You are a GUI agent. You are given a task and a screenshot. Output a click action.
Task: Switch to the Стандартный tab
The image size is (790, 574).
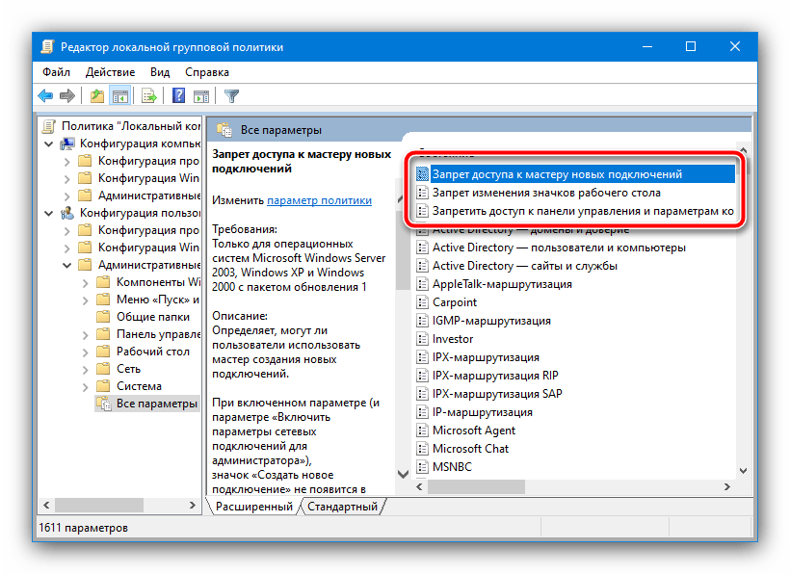pos(342,507)
